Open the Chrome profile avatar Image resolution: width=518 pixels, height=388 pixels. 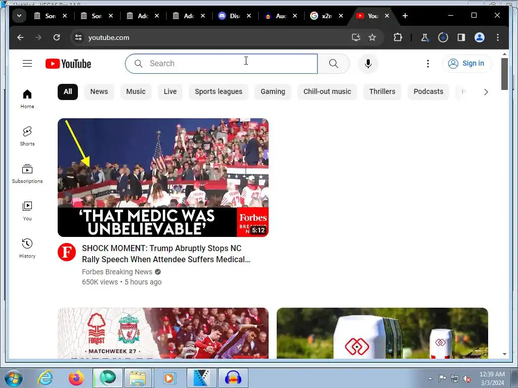[480, 37]
